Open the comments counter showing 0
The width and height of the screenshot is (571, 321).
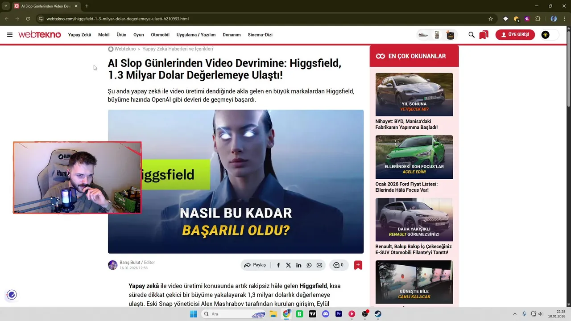pos(339,265)
